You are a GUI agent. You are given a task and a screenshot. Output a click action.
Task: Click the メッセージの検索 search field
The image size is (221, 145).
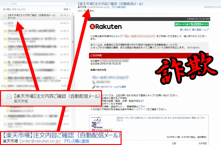(x=36, y=4)
